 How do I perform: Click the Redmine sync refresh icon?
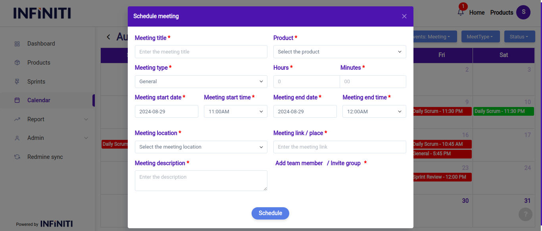coord(17,157)
